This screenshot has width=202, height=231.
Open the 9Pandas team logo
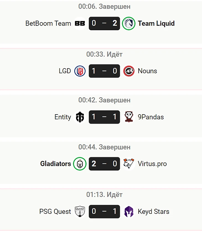(x=129, y=117)
